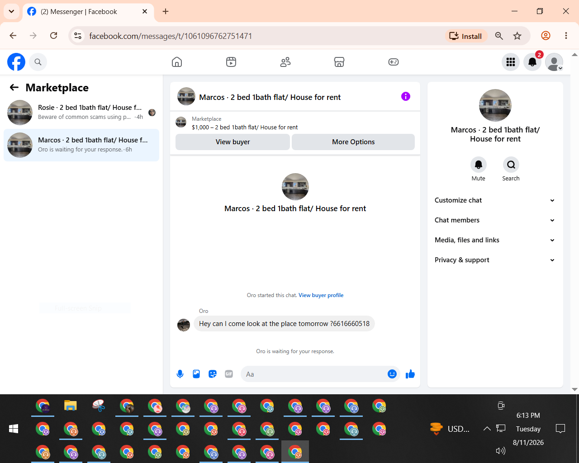Image resolution: width=579 pixels, height=463 pixels.
Task: Click Oro's message avatar
Action: point(184,325)
